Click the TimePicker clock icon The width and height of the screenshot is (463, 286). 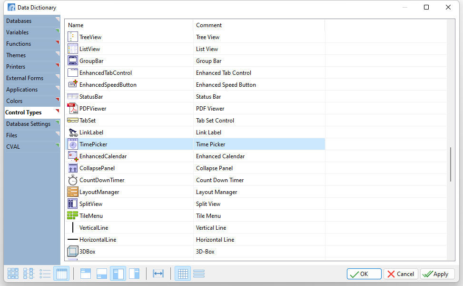tap(73, 144)
